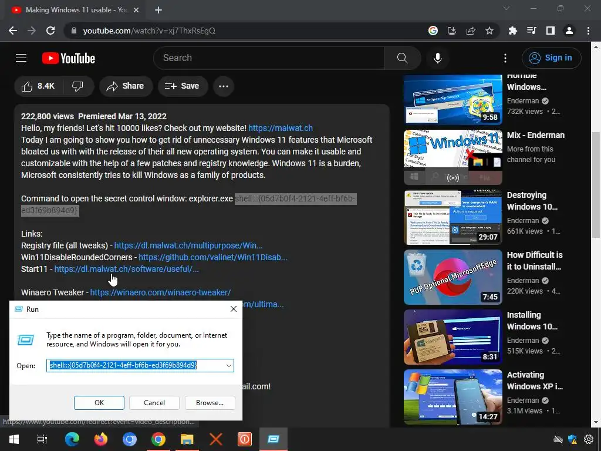Screen dimensions: 601x451
Task: Open 'Destroying Windows 10' video title
Action: click(532, 201)
